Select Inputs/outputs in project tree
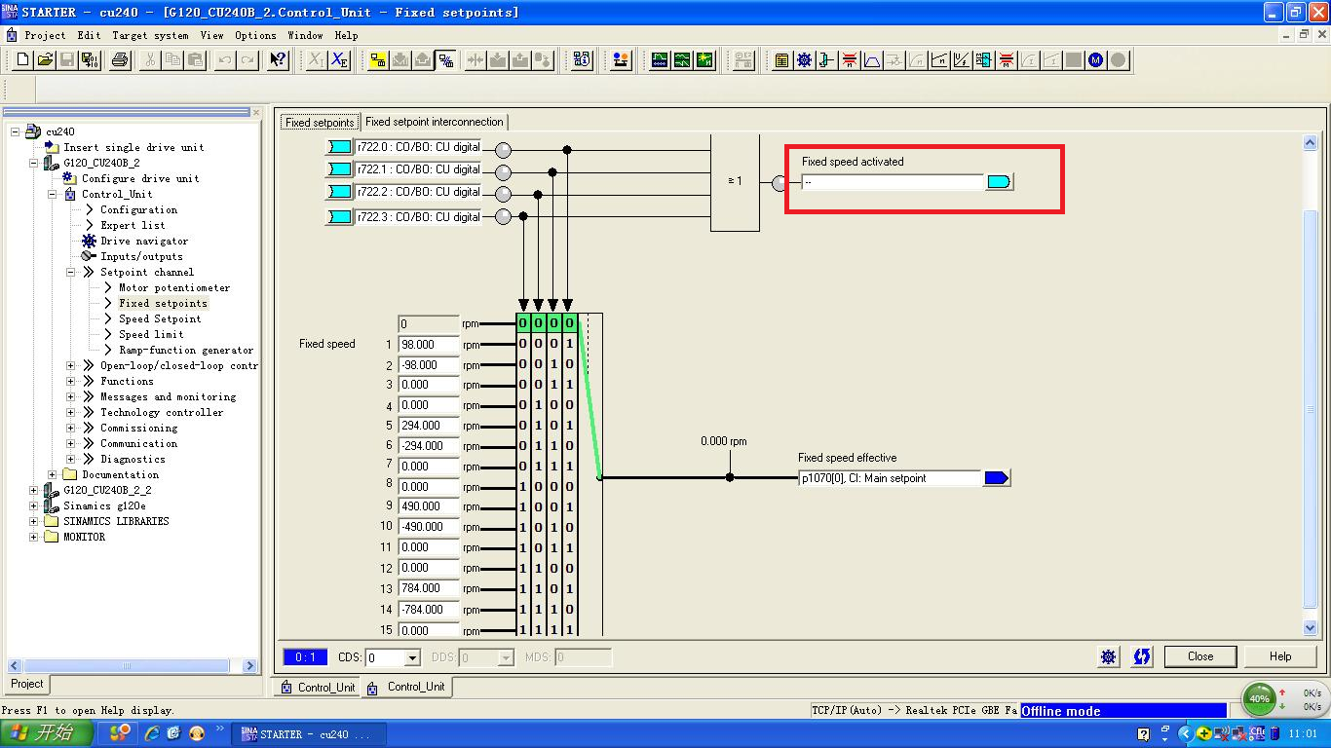 pos(141,256)
